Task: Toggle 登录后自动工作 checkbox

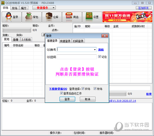Action: click(61, 93)
